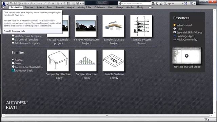Viewport: 217px width, 122px height.
Task: Switch to the View ribbon tab
Action: tap(110, 7)
